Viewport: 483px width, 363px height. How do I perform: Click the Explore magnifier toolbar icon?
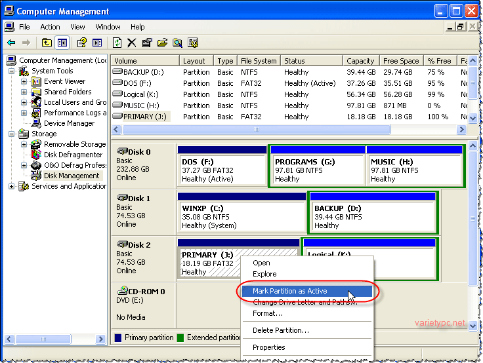pyautogui.click(x=177, y=43)
